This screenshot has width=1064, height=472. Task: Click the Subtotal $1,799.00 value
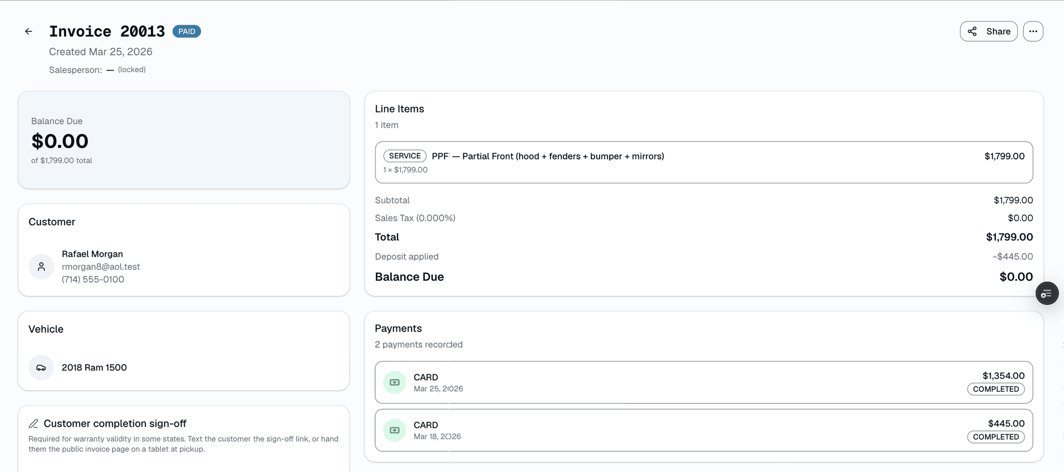[x=1013, y=200]
